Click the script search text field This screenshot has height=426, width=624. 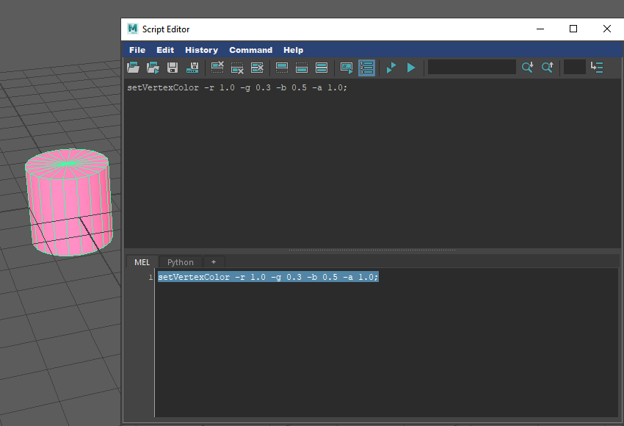pyautogui.click(x=471, y=68)
